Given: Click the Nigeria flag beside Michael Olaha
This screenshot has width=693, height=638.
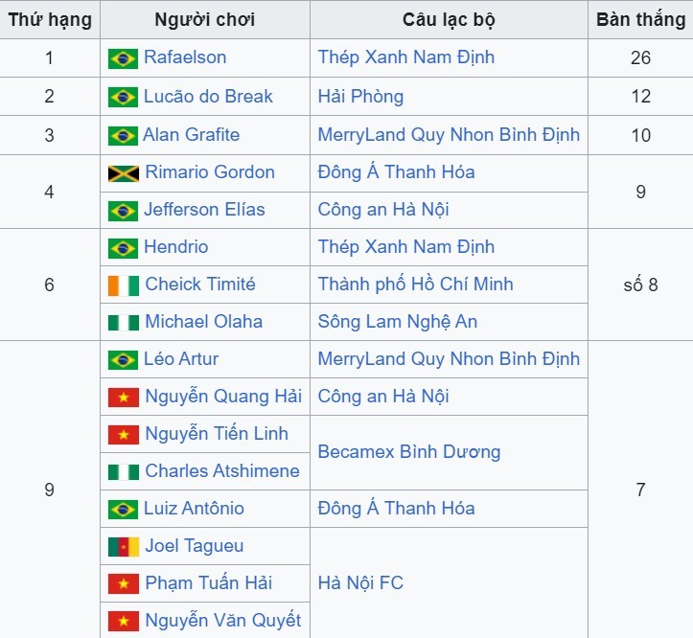Looking at the screenshot, I should tap(123, 323).
